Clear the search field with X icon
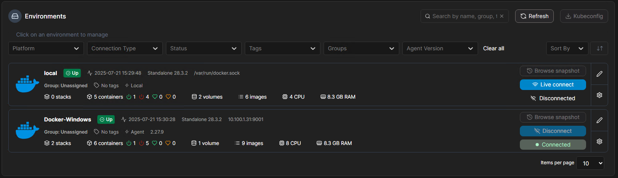Screen dimensions: 618x178 (502, 16)
